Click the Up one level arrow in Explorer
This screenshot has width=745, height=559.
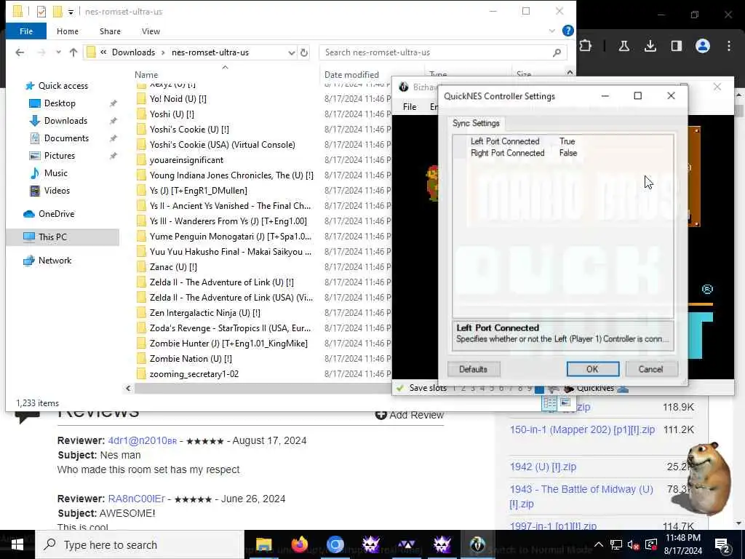73,52
